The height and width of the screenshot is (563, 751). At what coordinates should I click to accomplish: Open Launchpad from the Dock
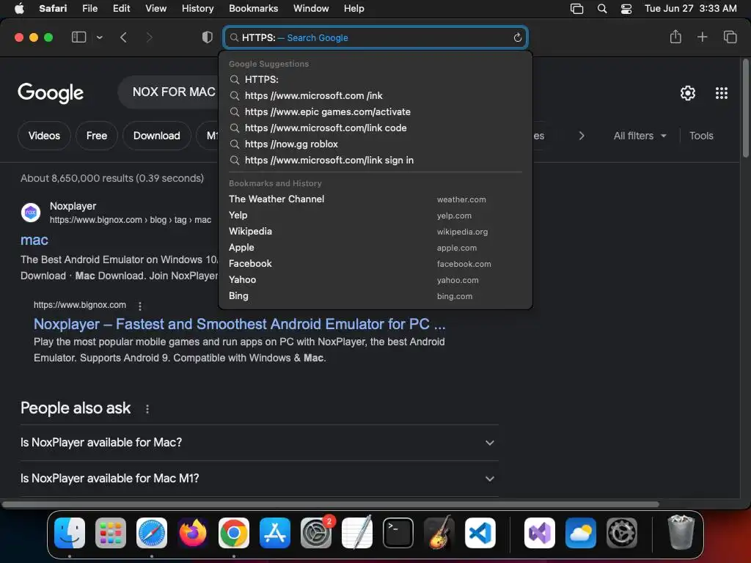111,533
